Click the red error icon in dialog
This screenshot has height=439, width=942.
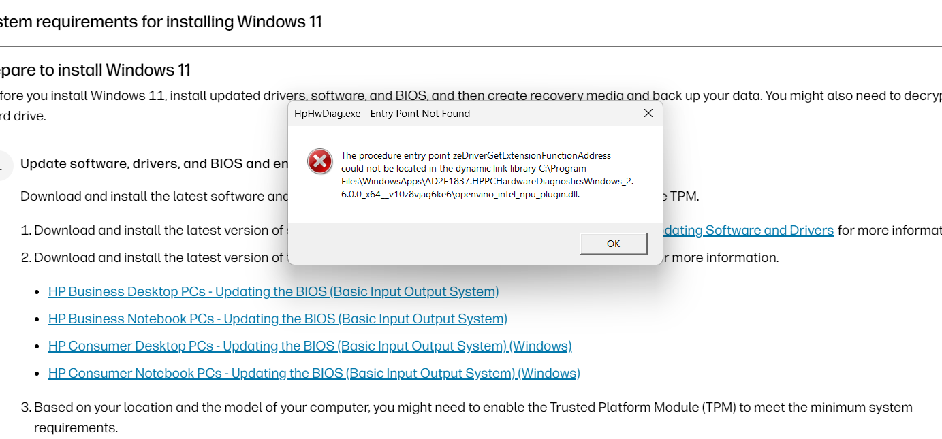(x=319, y=162)
